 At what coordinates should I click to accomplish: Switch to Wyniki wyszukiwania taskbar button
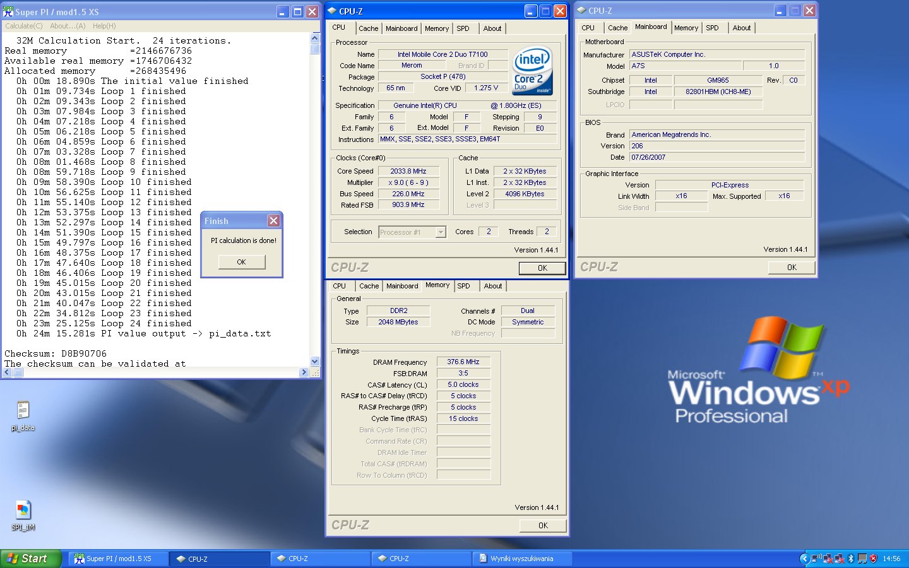coord(523,559)
